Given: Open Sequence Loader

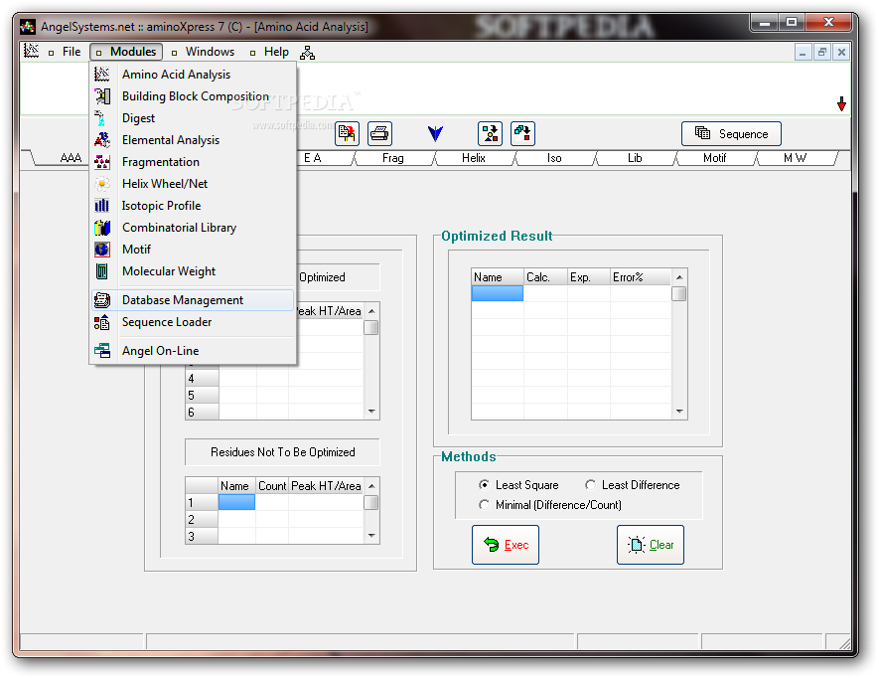Looking at the screenshot, I should tap(193, 322).
